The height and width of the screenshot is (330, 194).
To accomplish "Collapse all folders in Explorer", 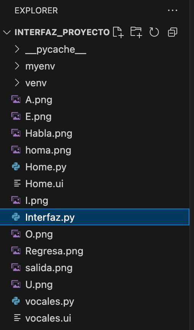I will 173,32.
